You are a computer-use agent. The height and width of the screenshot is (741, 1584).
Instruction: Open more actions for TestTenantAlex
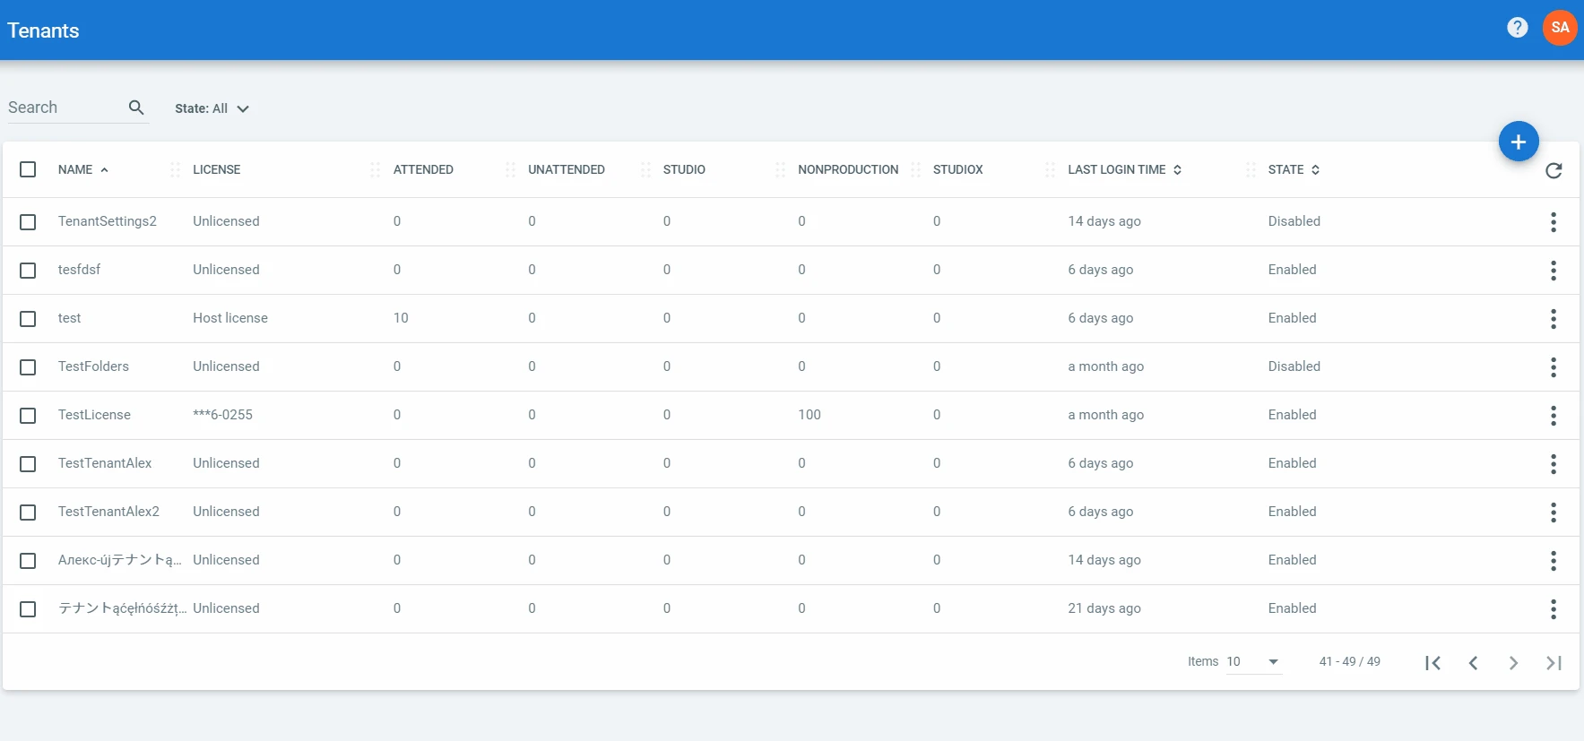(1554, 464)
